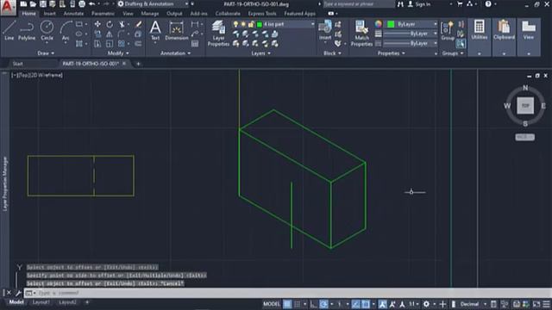Expand the Draw panel

pyautogui.click(x=46, y=53)
